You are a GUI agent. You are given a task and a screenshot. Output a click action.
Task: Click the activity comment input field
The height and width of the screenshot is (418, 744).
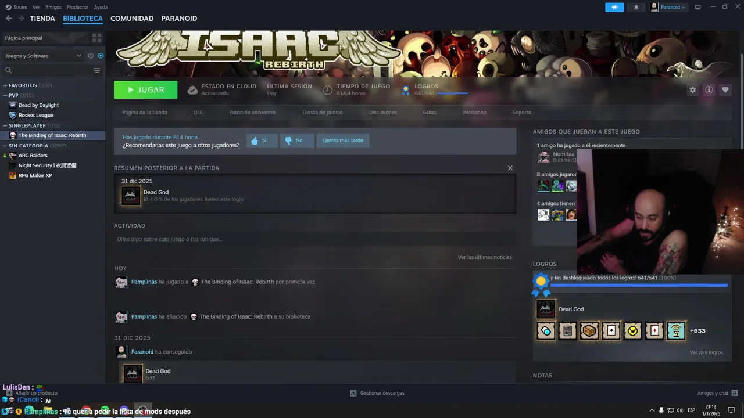click(x=315, y=239)
